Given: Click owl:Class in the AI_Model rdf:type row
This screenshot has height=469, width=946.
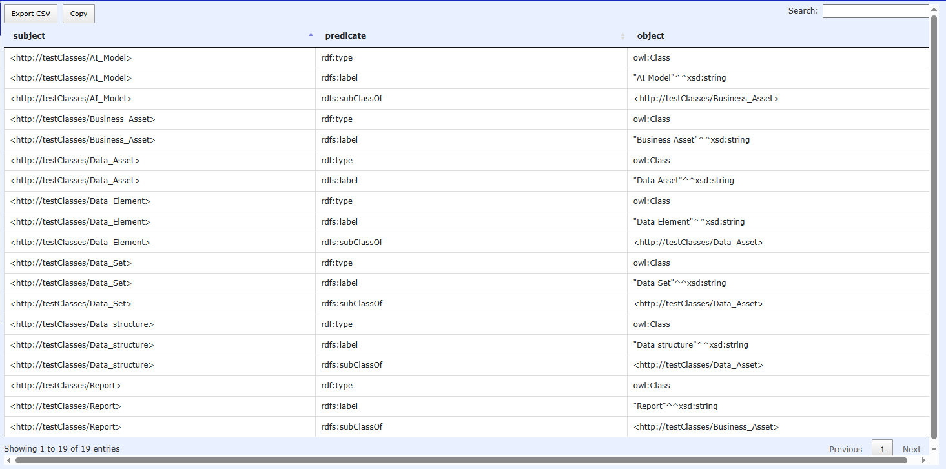Looking at the screenshot, I should point(652,57).
